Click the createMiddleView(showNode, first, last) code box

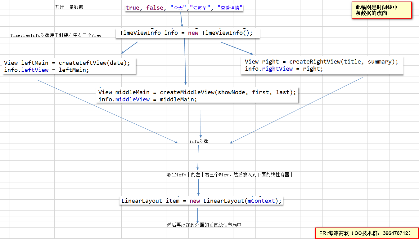[197, 96]
